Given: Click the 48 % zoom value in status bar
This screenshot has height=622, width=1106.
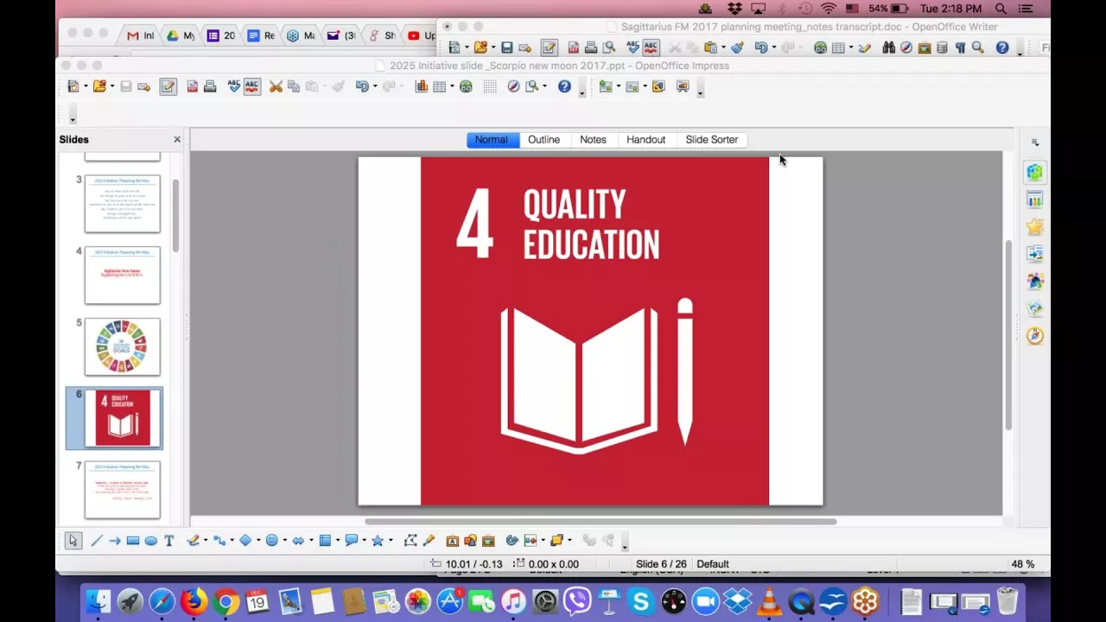Looking at the screenshot, I should point(1023,564).
